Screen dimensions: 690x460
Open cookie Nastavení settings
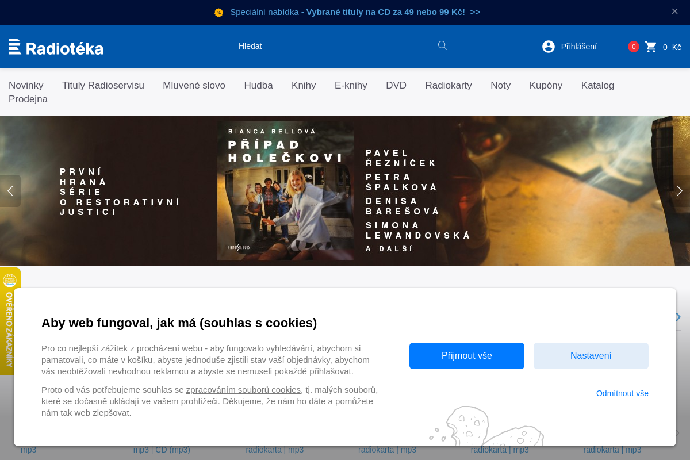point(591,356)
